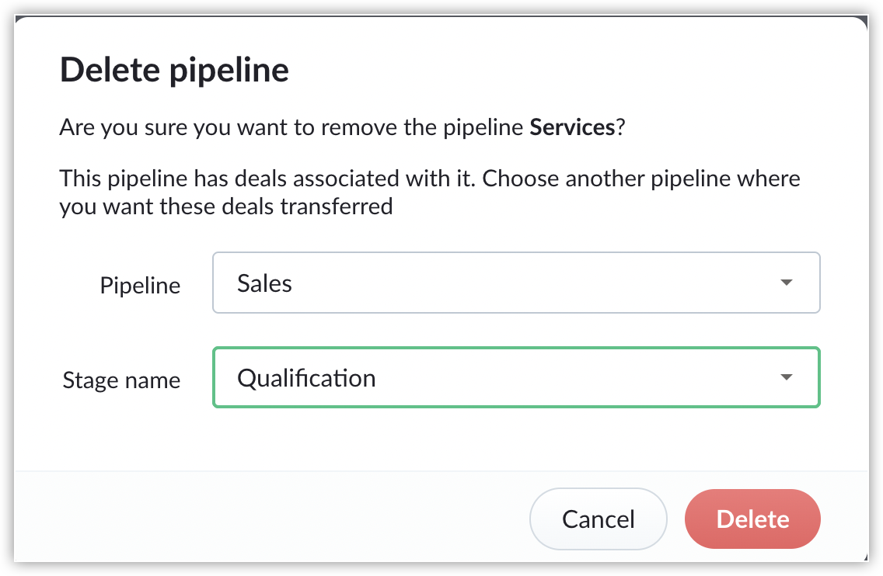Expand the Stage name dropdown
The width and height of the screenshot is (883, 576).
tap(515, 378)
